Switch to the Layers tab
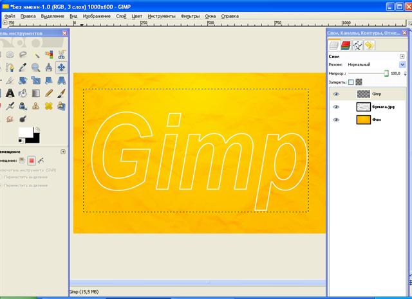This screenshot has width=412, height=299. 334,45
